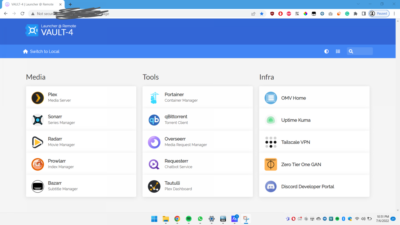
Task: Click the 'Plex Dashboard' subtitle text
Action: tap(178, 189)
